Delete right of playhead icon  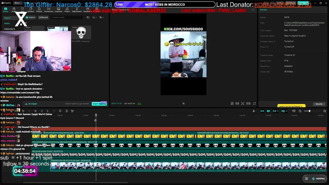[x=48, y=111]
